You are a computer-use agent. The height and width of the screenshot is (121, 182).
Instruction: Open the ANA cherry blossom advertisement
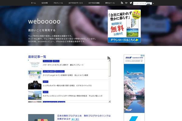[134, 88]
